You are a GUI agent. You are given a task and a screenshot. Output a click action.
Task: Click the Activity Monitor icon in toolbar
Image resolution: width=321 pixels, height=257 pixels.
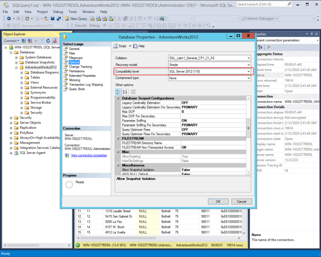click(x=162, y=19)
